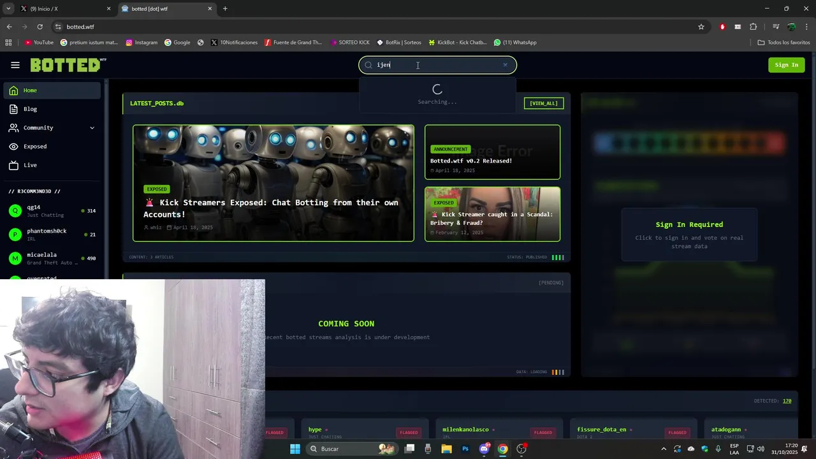
Task: Open the SORTEO KICK bookmark
Action: click(350, 43)
